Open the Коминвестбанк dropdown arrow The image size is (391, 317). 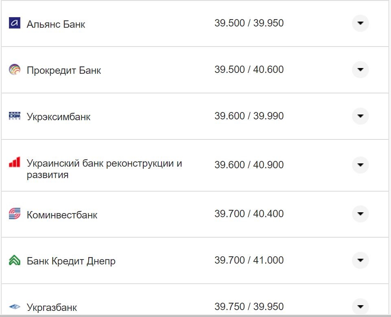(360, 214)
